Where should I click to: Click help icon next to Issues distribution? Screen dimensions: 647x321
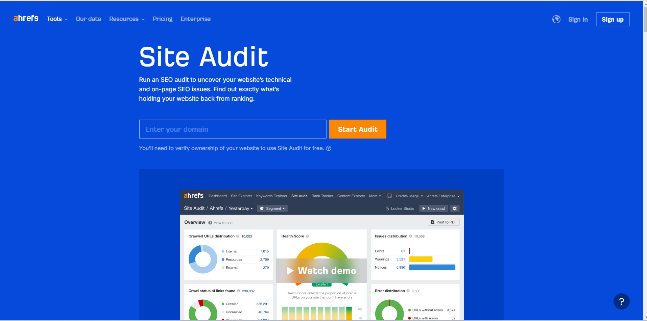click(410, 236)
